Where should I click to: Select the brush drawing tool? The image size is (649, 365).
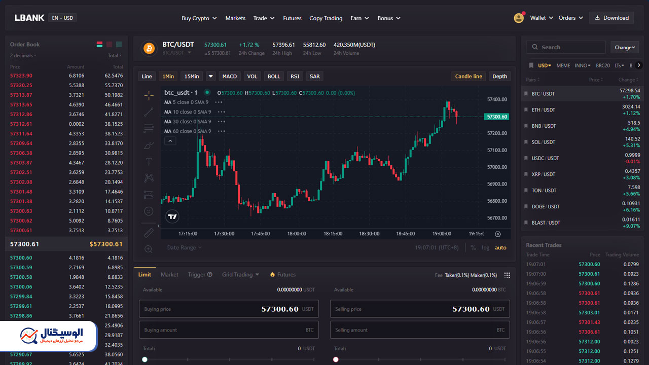pos(149,145)
